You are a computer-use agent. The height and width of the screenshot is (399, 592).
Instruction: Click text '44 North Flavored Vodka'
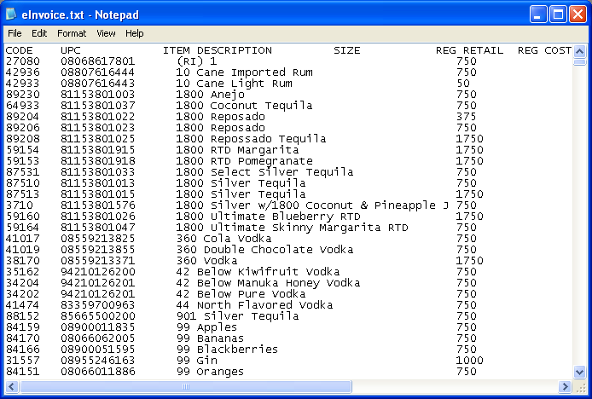pyautogui.click(x=254, y=305)
